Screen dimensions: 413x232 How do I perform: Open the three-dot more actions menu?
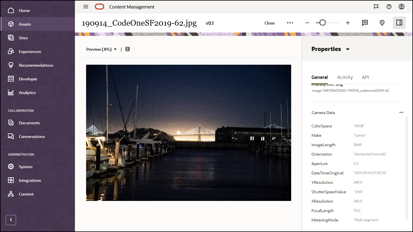tap(290, 23)
